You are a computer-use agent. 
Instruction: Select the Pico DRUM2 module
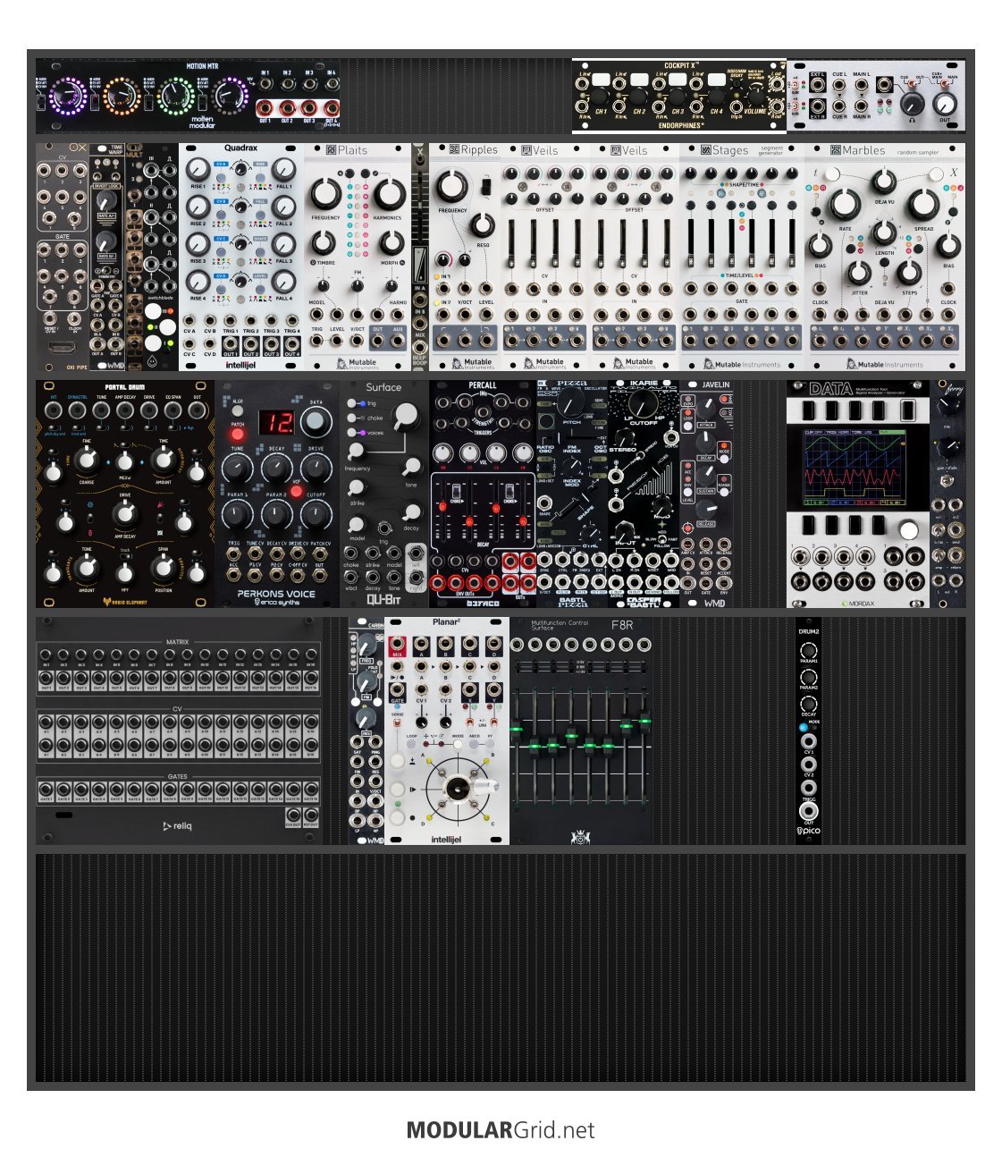point(809,731)
